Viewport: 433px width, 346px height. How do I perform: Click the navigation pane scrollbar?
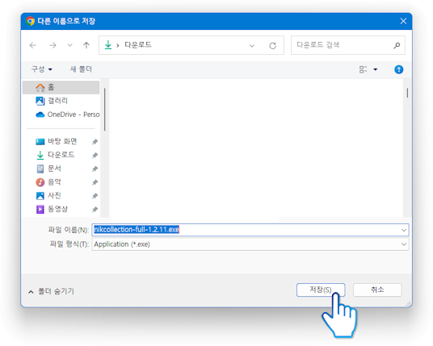(x=105, y=110)
